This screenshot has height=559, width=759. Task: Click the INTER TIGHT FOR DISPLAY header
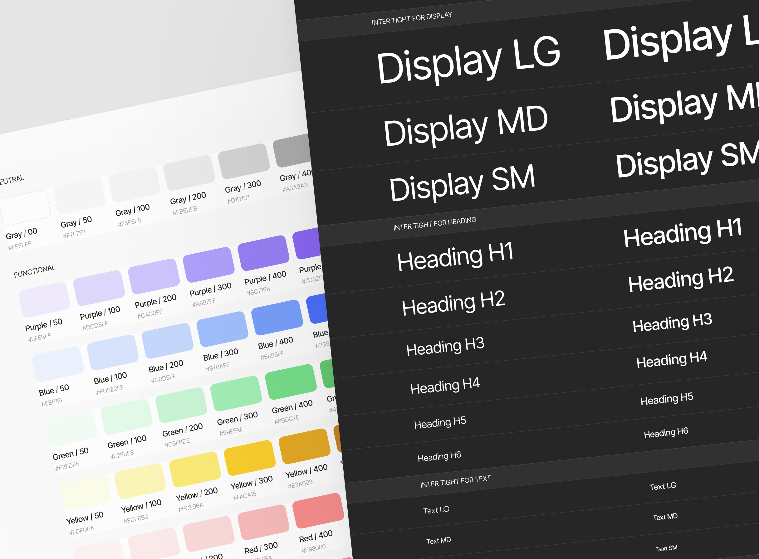coord(412,19)
